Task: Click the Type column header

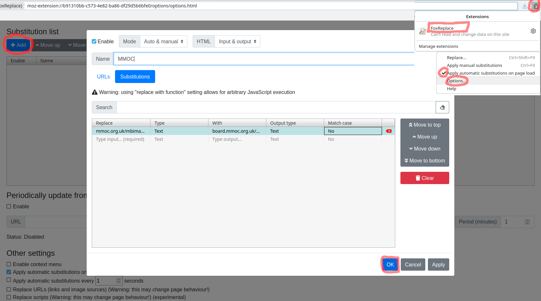Action: (x=179, y=123)
